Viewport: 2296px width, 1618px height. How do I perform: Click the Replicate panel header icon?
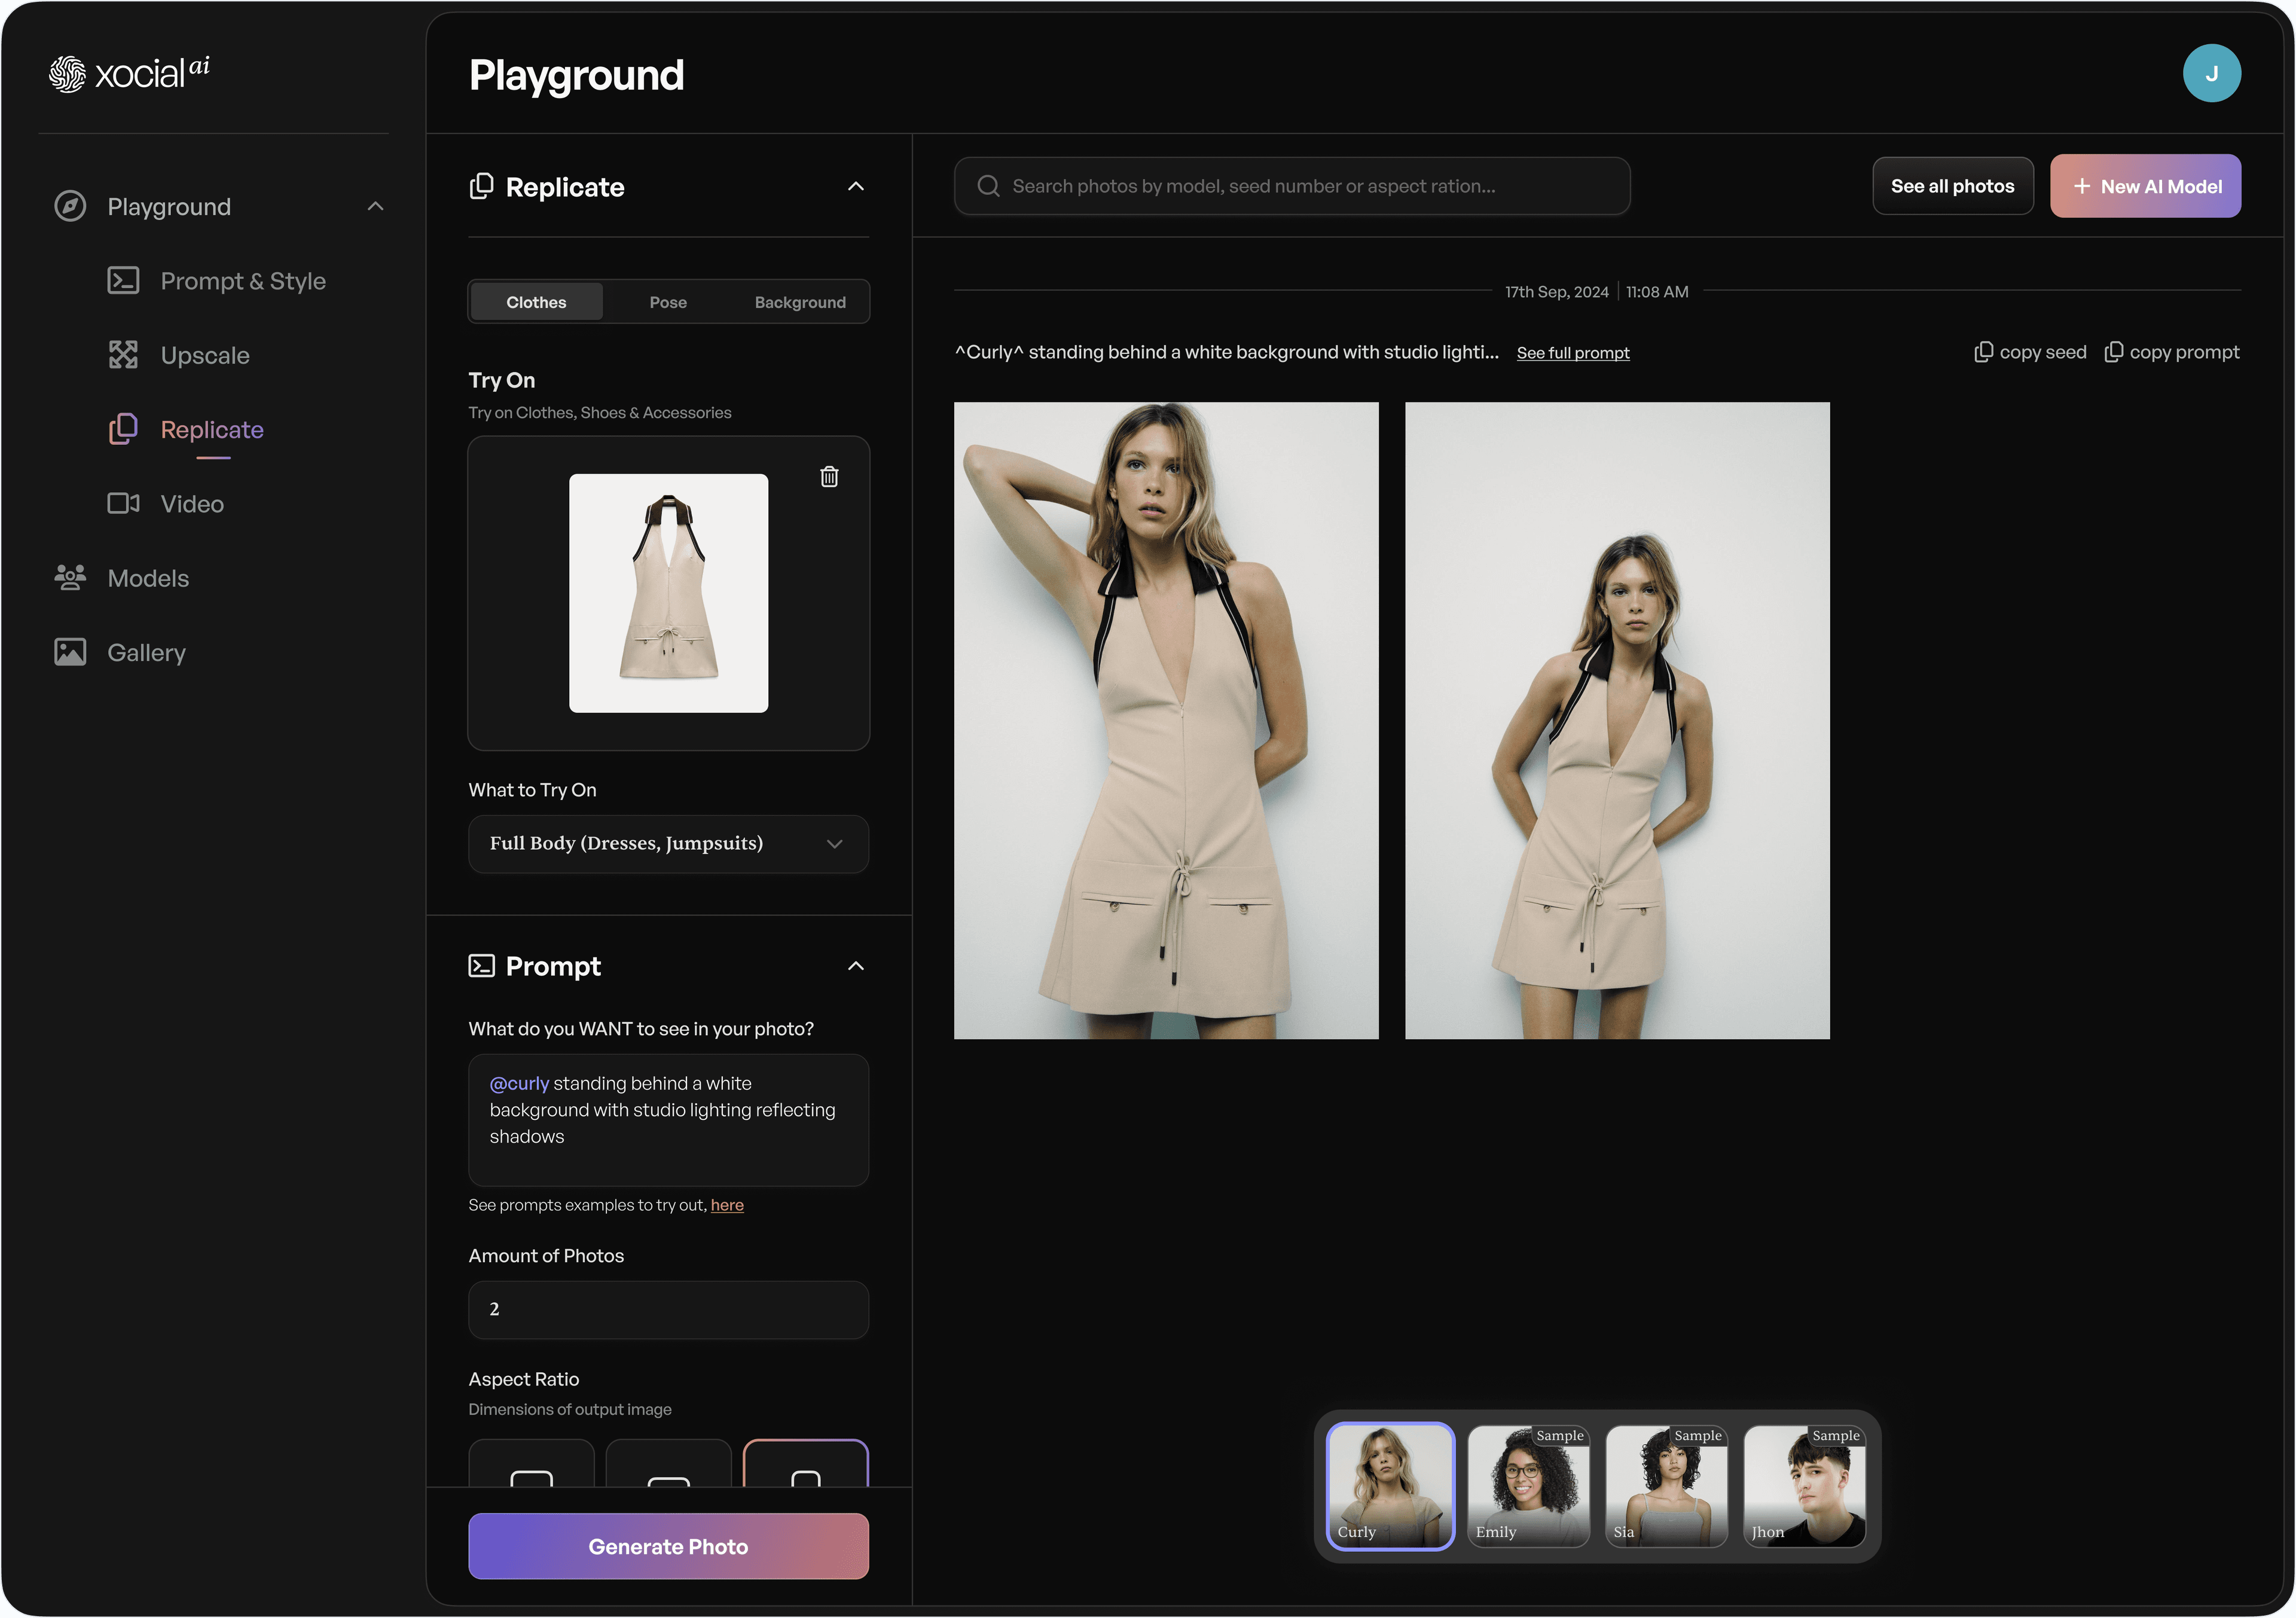pos(482,186)
